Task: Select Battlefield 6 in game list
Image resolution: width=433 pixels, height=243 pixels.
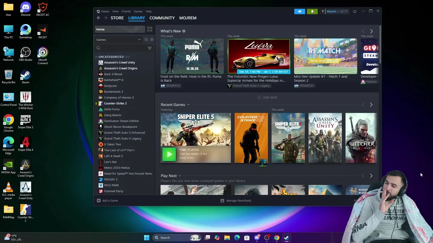Action: tap(114, 80)
